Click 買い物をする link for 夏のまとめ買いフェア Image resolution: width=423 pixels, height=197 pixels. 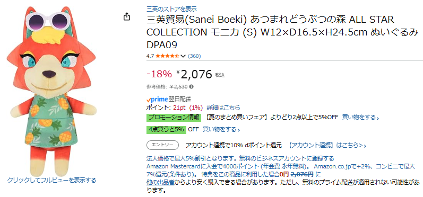[x=360, y=118]
